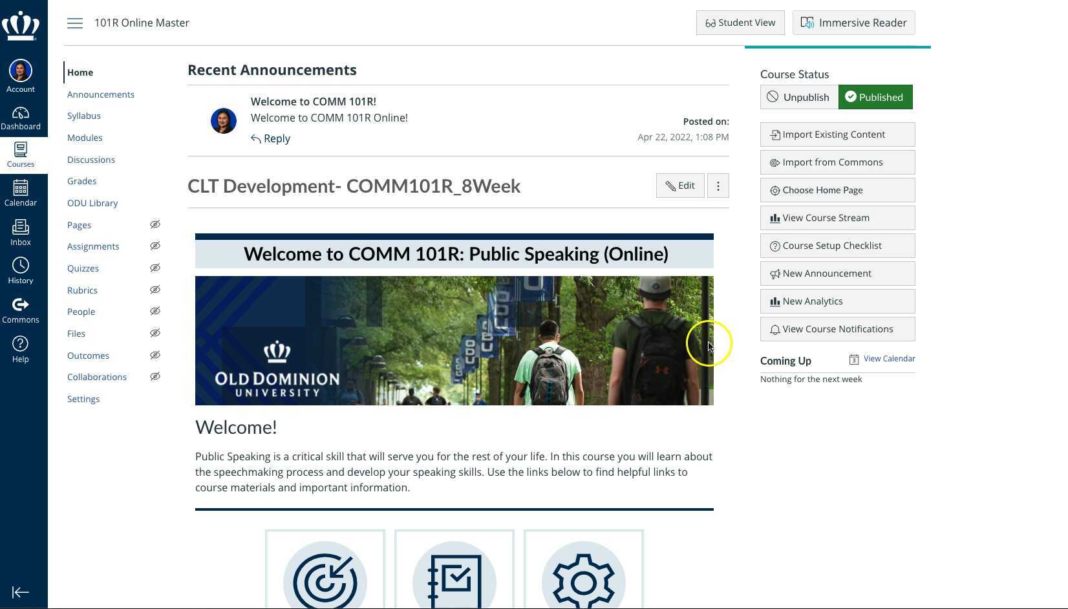
Task: Open the Assignments page
Action: pyautogui.click(x=93, y=246)
